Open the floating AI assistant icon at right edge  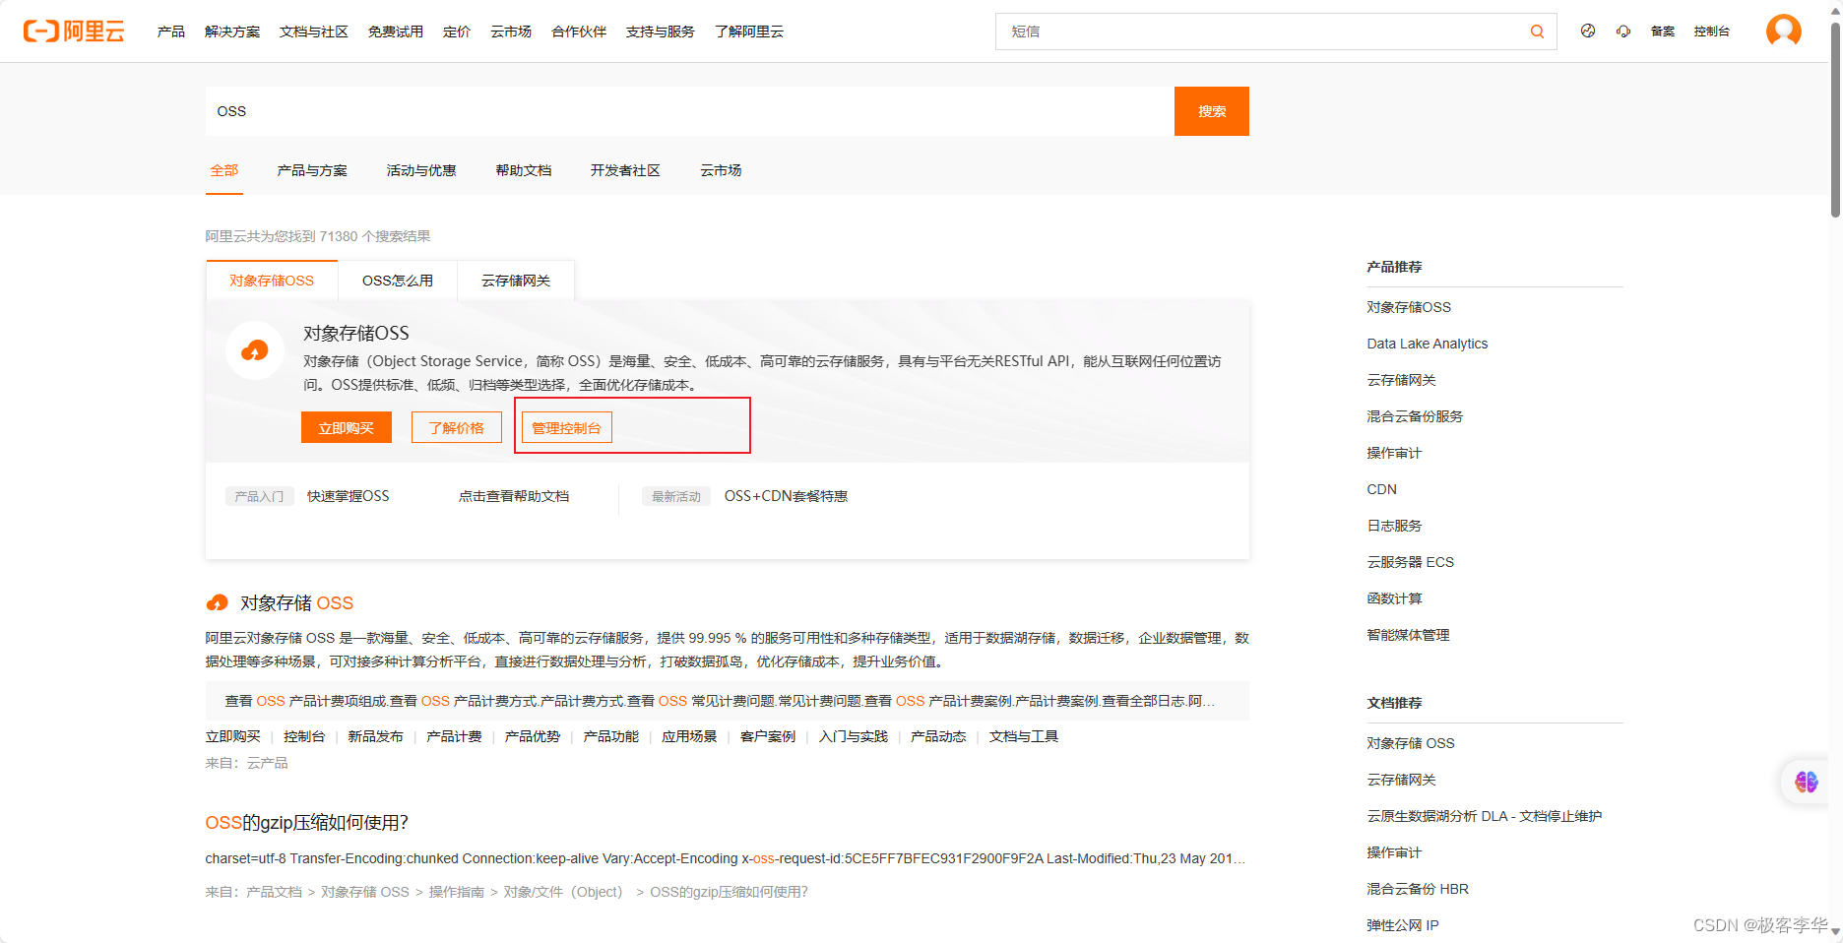[x=1807, y=782]
